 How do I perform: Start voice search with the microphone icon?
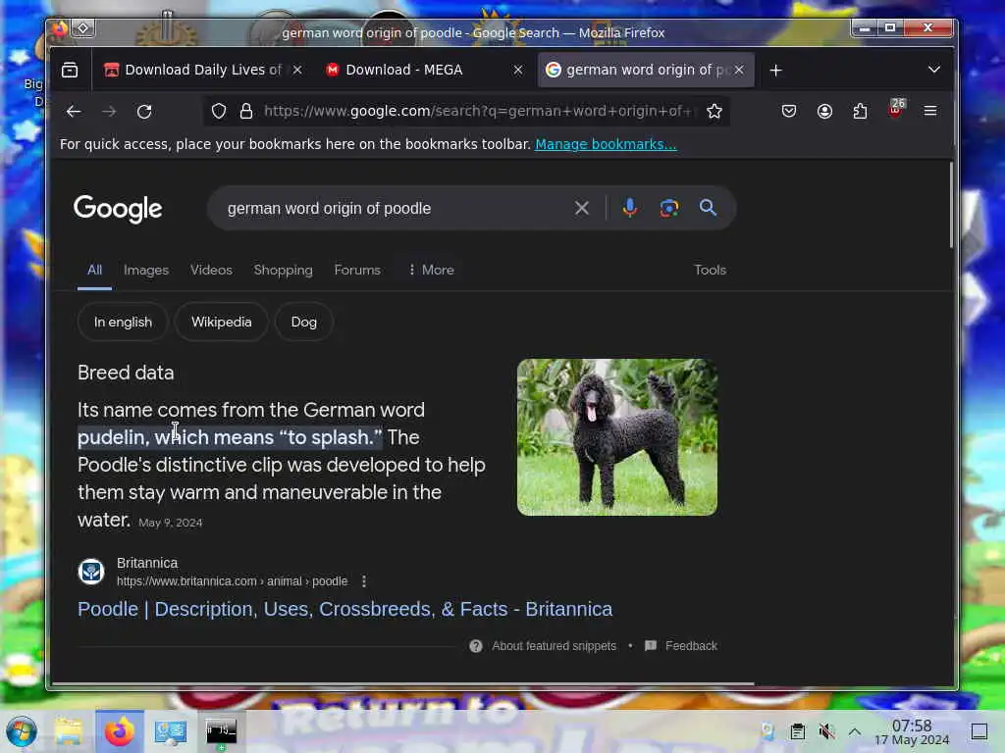tap(630, 208)
